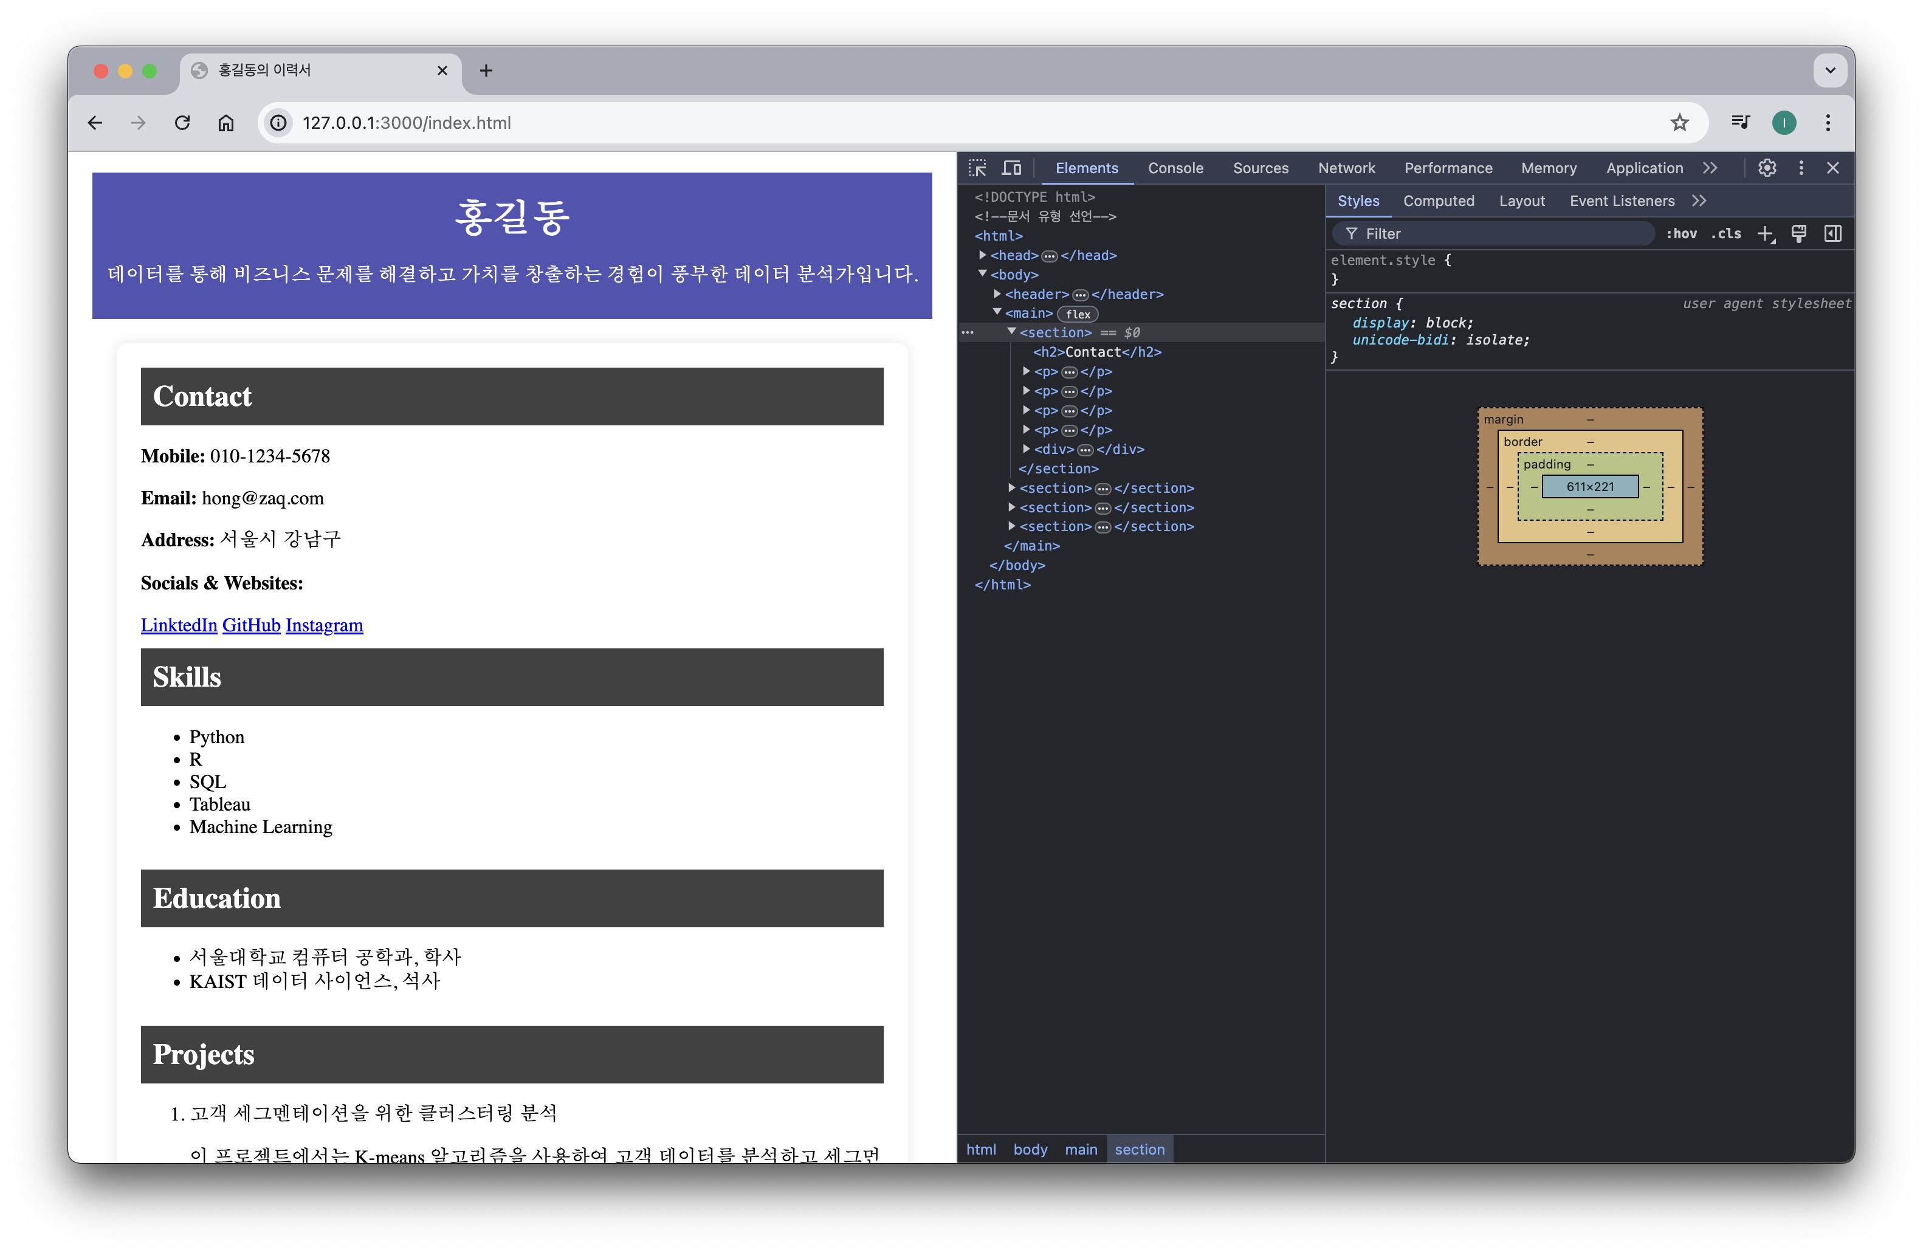Click the new style rule plus icon
The width and height of the screenshot is (1923, 1253).
(x=1766, y=235)
